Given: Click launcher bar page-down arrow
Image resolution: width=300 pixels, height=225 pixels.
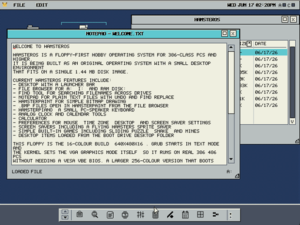Looking at the screenshot, I should coord(65,217).
